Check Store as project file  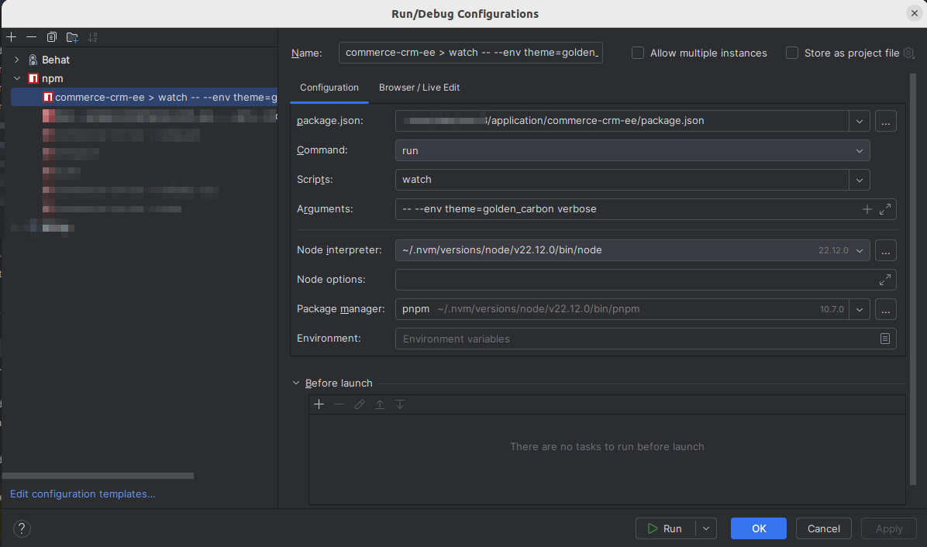point(792,53)
